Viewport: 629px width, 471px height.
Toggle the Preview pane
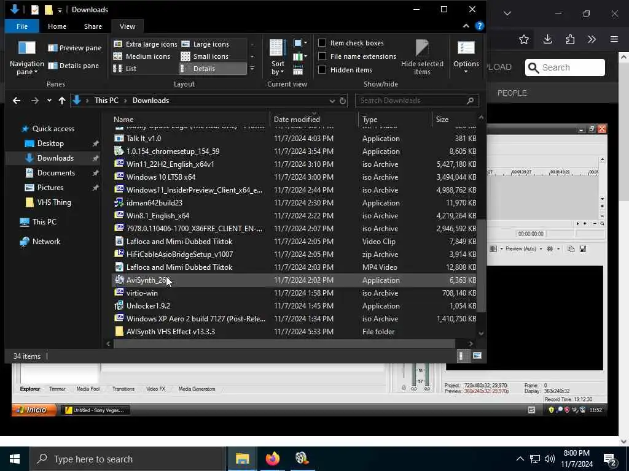click(x=74, y=48)
